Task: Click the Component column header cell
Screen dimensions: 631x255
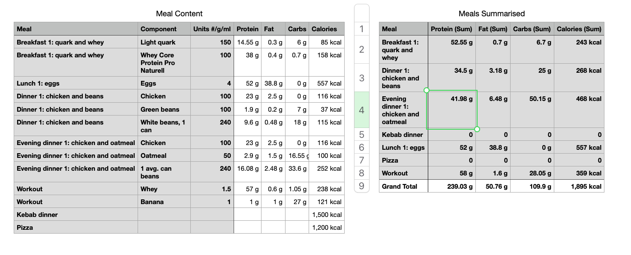Action: coord(164,29)
